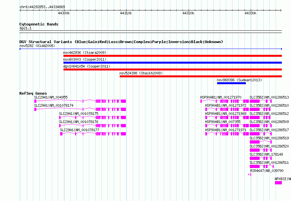Open HSP90AB1|NM_007355 transcript label
This screenshot has width=291, height=201.
(x=223, y=122)
